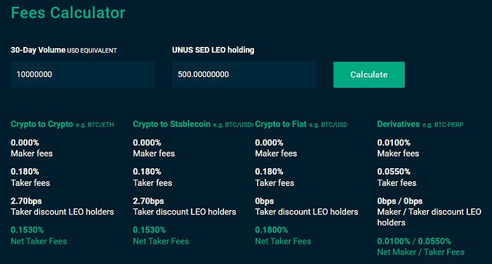Click the Calculate button
This screenshot has width=492, height=264.
pos(369,75)
